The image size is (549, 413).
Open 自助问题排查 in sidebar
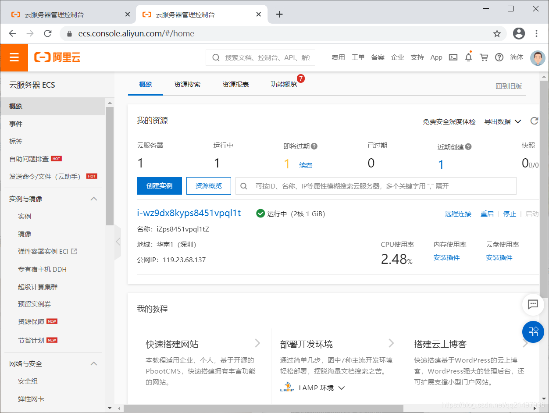(x=29, y=159)
